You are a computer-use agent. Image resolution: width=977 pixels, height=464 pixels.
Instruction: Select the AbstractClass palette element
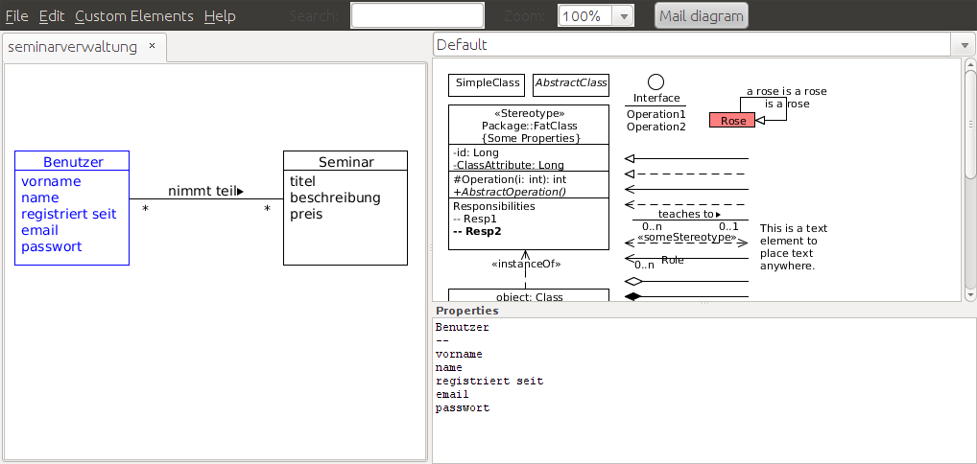(x=571, y=84)
